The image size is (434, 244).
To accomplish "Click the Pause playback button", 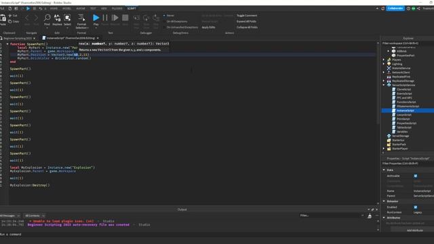I will pyautogui.click(x=105, y=18).
